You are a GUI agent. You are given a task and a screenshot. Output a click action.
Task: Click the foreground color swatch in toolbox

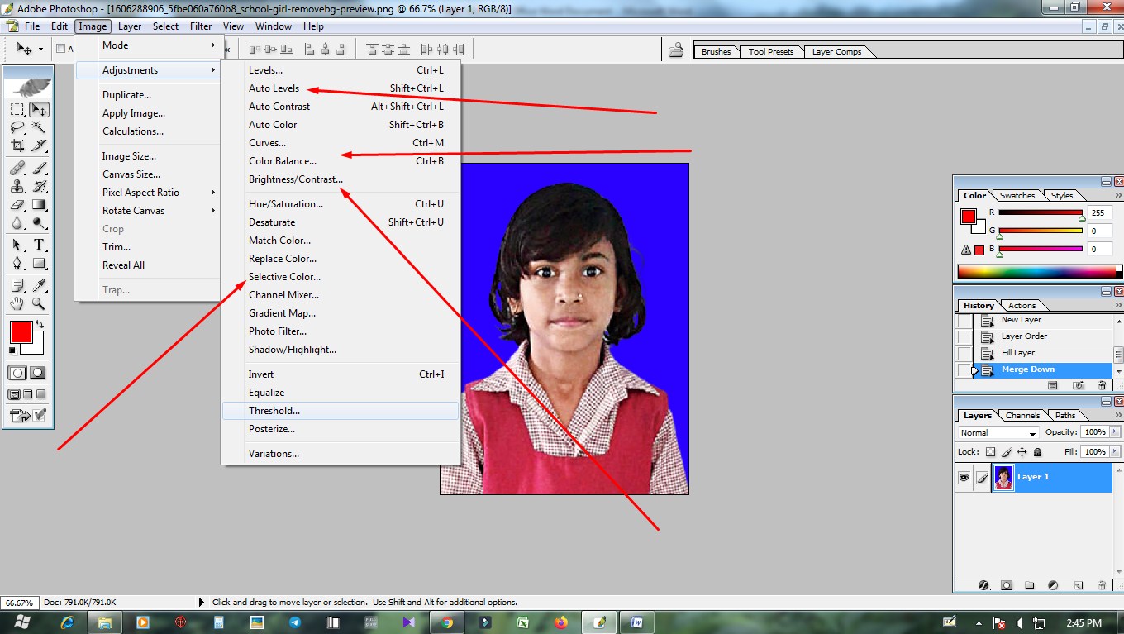21,332
